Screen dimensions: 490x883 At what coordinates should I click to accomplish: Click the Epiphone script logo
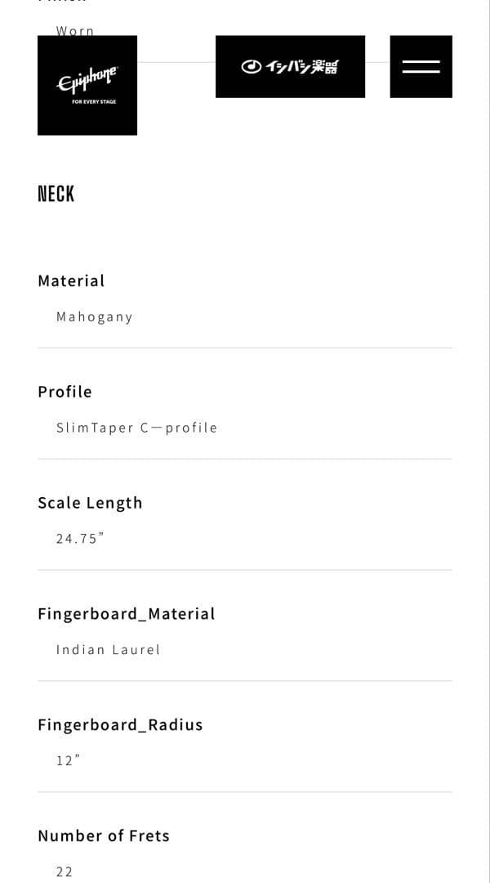tap(87, 80)
